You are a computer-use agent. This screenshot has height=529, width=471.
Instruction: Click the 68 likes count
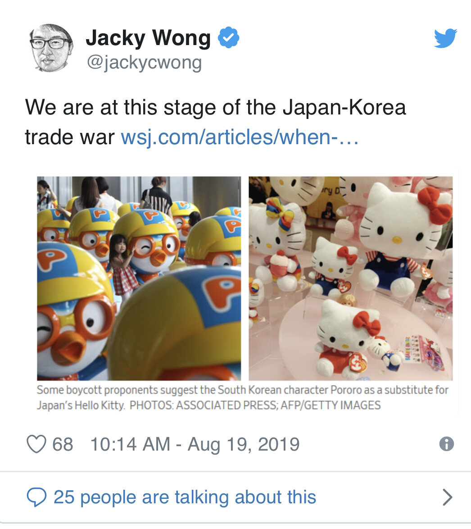click(63, 444)
